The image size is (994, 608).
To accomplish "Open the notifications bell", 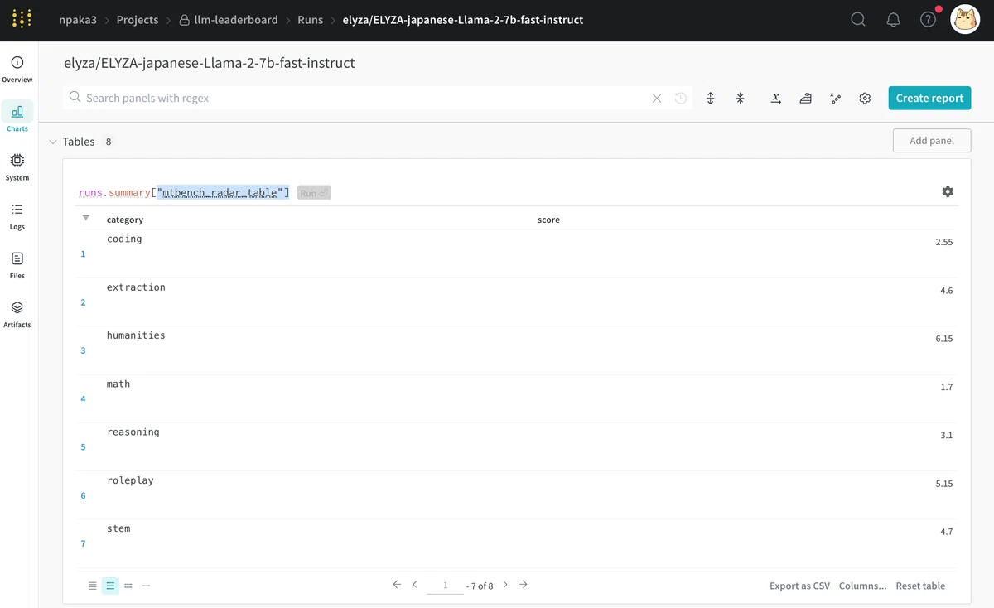I will click(x=893, y=19).
